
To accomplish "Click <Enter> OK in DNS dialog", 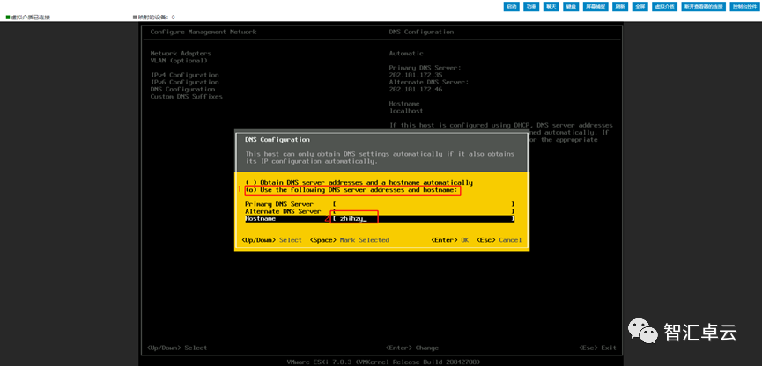I will (449, 240).
